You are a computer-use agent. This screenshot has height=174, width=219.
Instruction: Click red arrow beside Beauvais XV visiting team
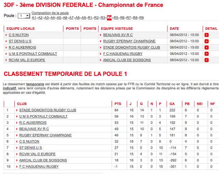(101, 35)
